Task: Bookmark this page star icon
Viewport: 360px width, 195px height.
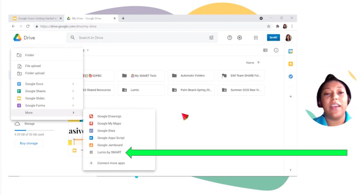Action: click(268, 26)
